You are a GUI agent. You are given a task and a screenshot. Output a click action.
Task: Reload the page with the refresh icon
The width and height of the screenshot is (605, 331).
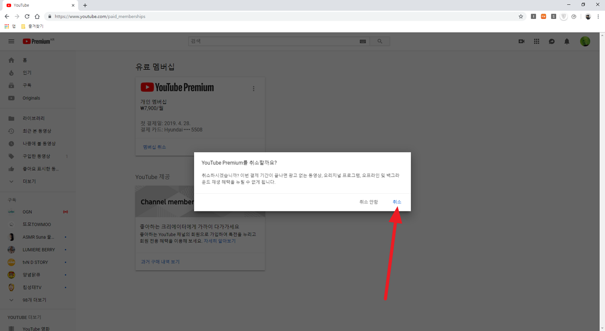[27, 16]
